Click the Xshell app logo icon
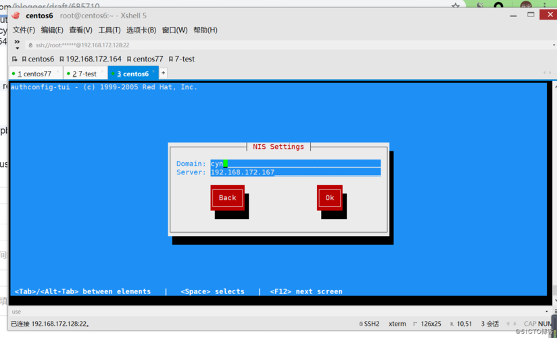557x338 pixels. tap(16, 16)
